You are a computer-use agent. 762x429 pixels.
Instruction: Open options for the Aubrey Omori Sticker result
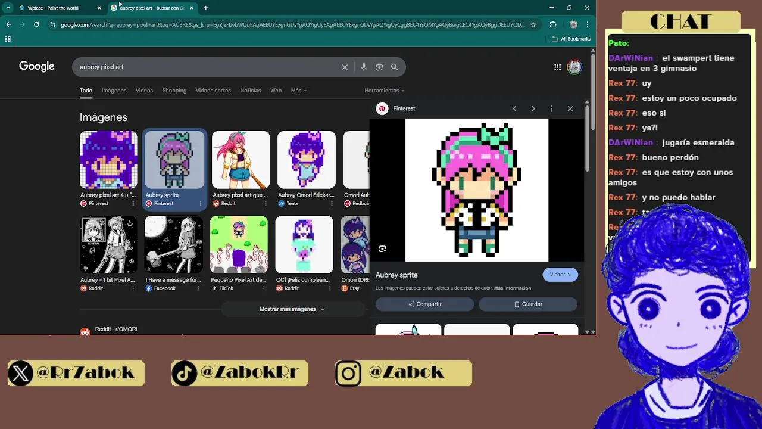tap(330, 204)
